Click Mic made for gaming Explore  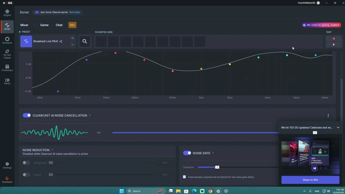point(321,25)
